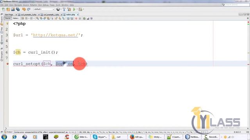Image resolution: width=250 pixels, height=140 pixels.
Task: Click the Shift Line Right icon
Action: tap(72, 18)
